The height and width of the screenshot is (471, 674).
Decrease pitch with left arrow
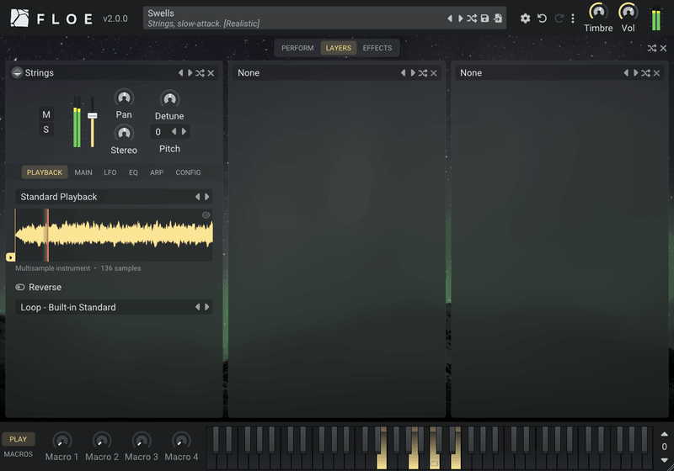coord(174,132)
